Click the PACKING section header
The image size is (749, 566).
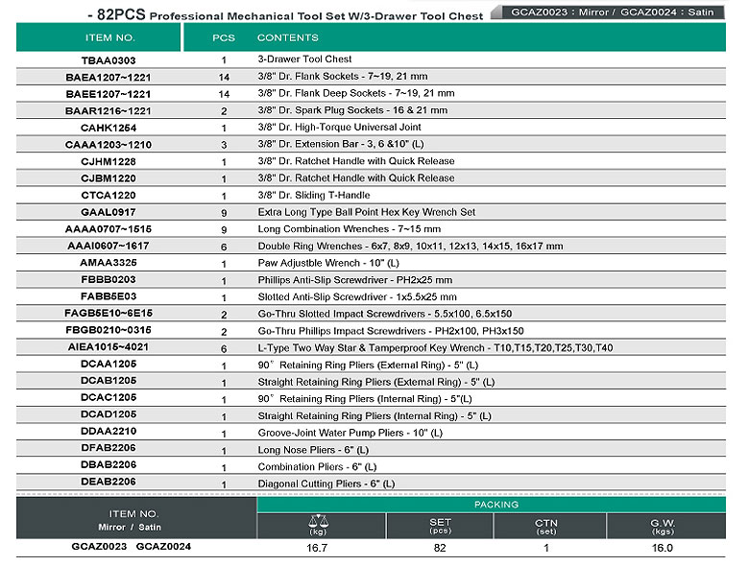click(x=495, y=505)
